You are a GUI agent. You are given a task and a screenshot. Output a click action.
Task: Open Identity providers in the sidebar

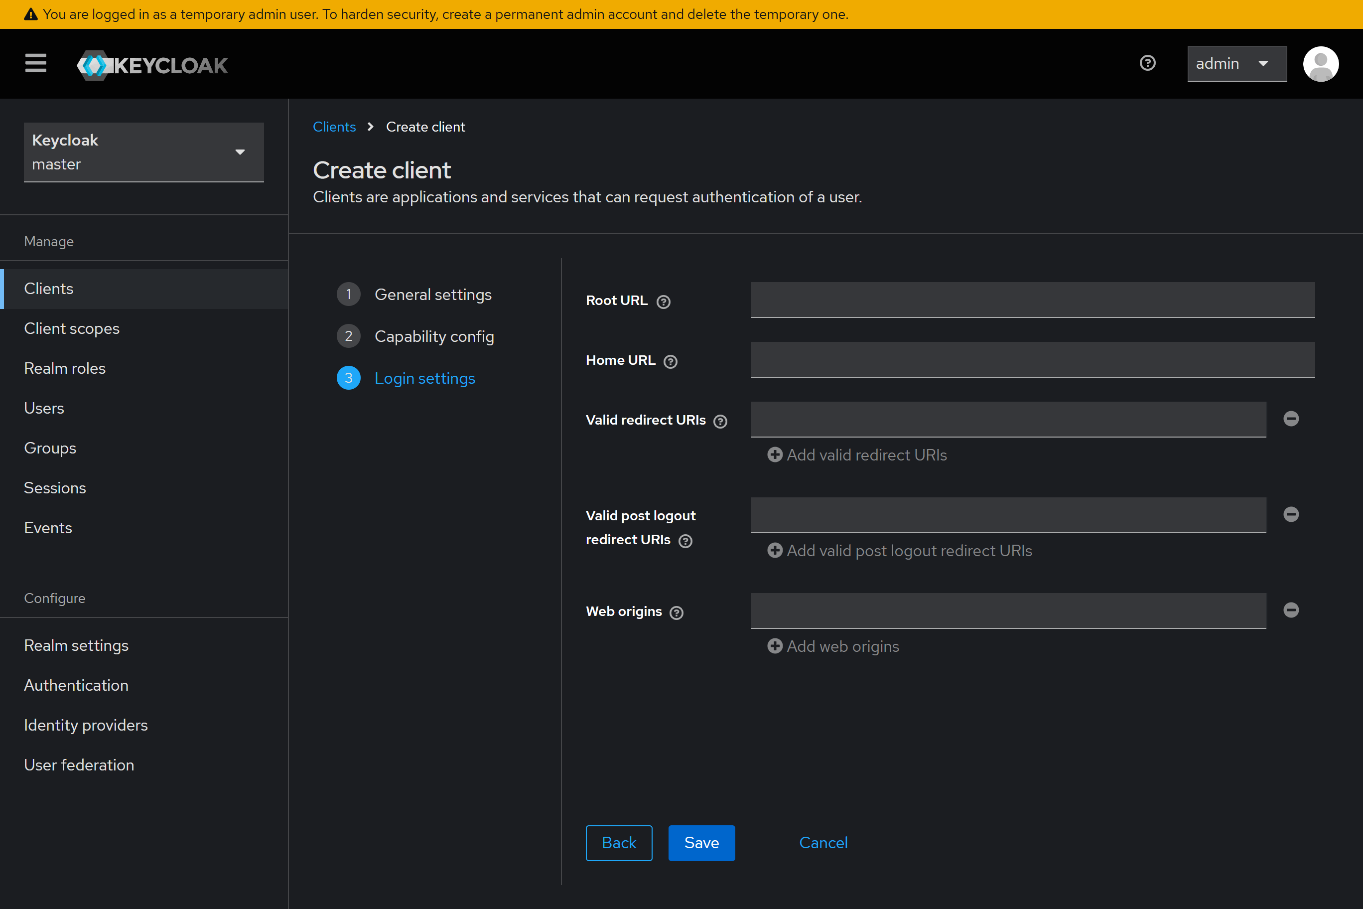point(144,725)
